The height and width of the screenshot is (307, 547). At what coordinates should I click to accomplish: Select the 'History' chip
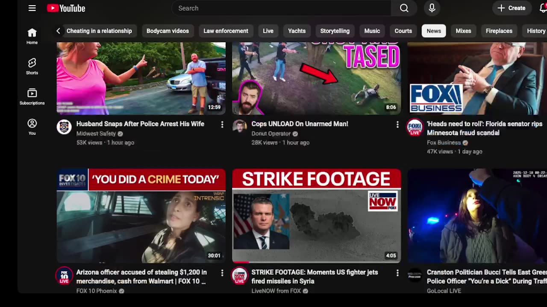coord(535,31)
